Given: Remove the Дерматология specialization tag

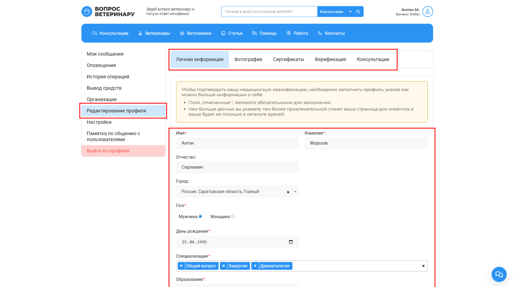Looking at the screenshot, I should [255, 266].
